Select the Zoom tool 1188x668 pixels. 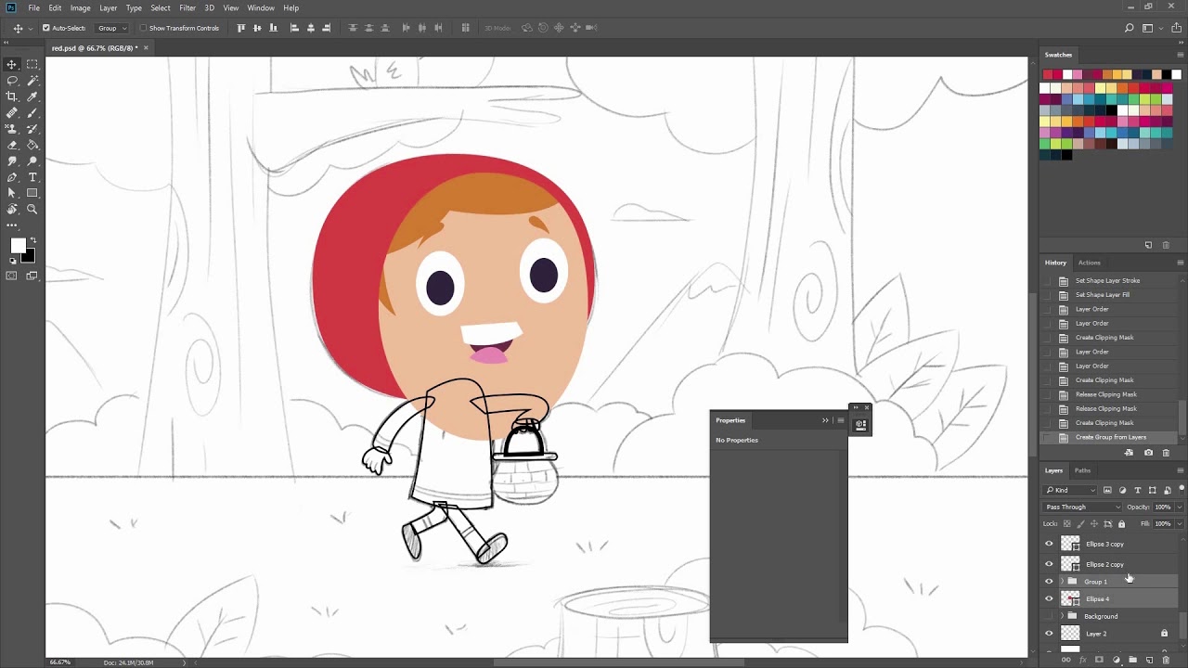click(x=32, y=209)
